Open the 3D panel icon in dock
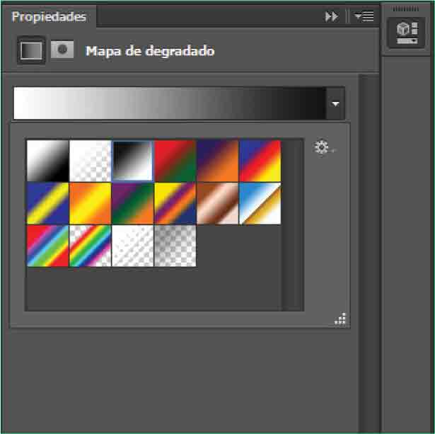435x434 pixels. point(407,33)
